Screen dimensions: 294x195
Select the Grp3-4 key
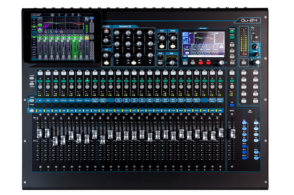(256, 158)
